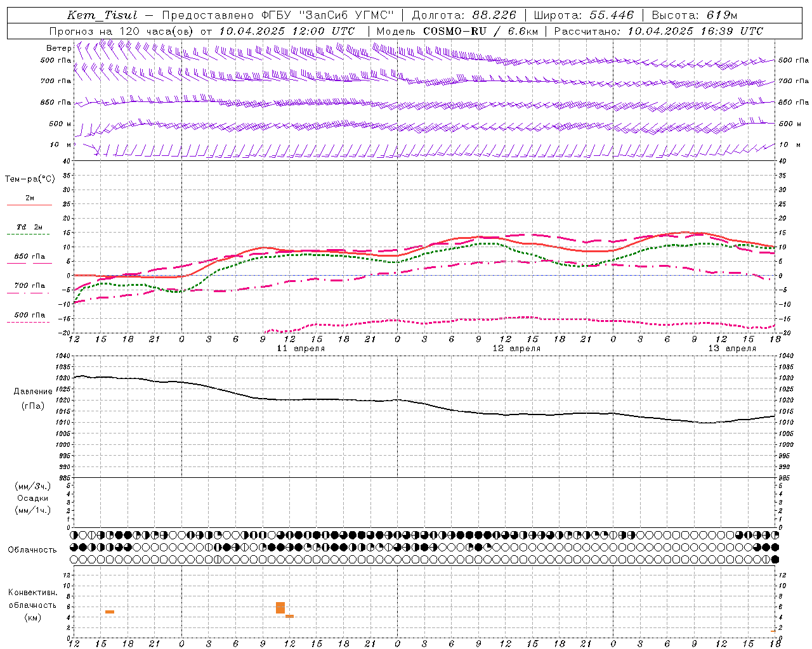The height and width of the screenshot is (649, 812).
Task: Click the 'Осадки' precipitation label
Action: pos(33,499)
